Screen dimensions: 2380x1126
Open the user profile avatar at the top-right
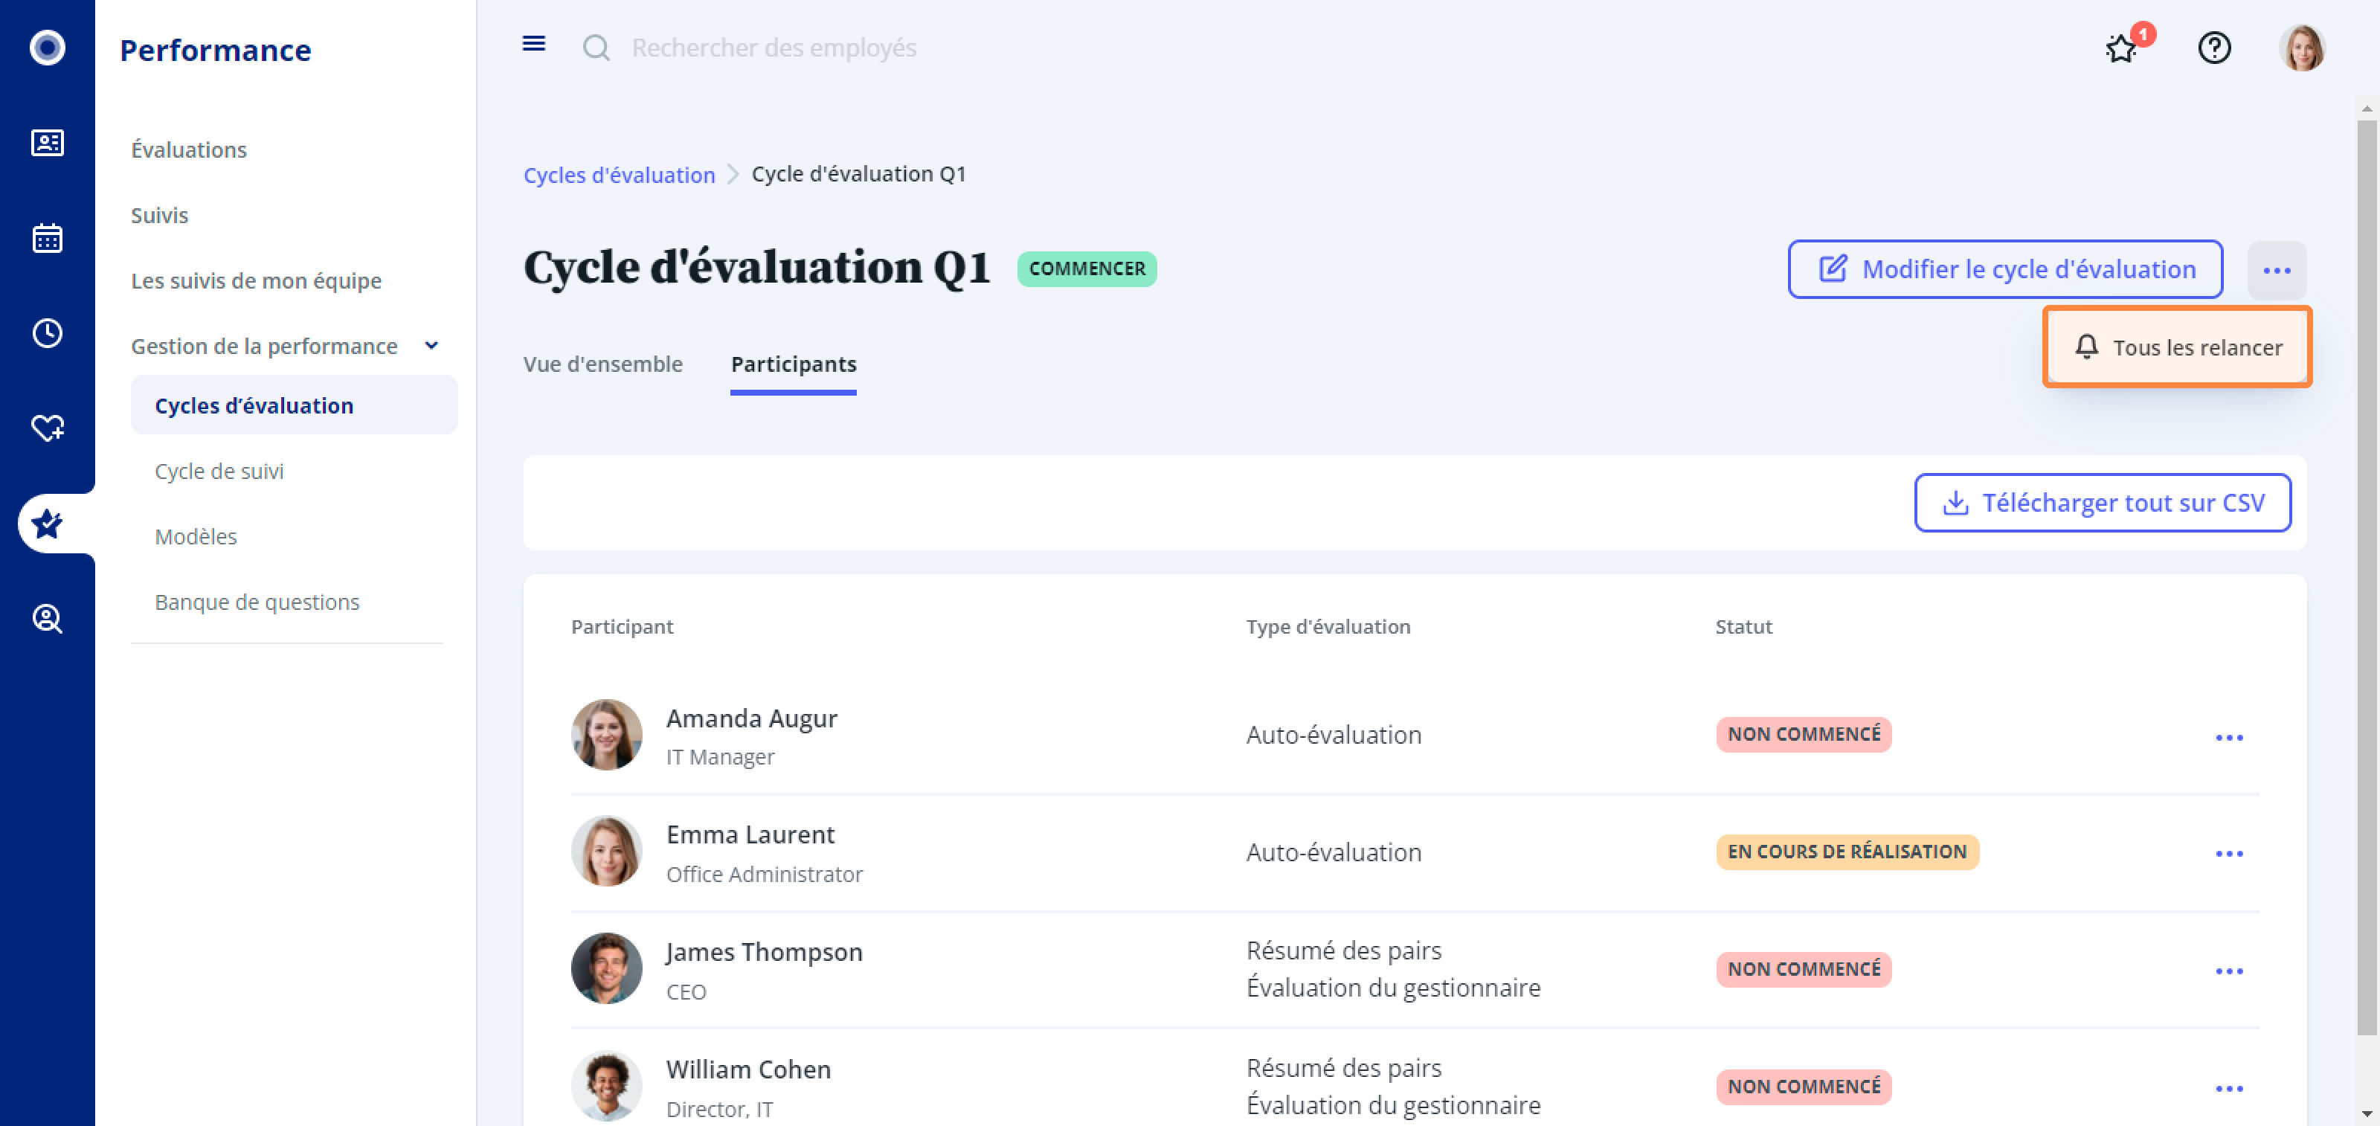click(x=2301, y=48)
